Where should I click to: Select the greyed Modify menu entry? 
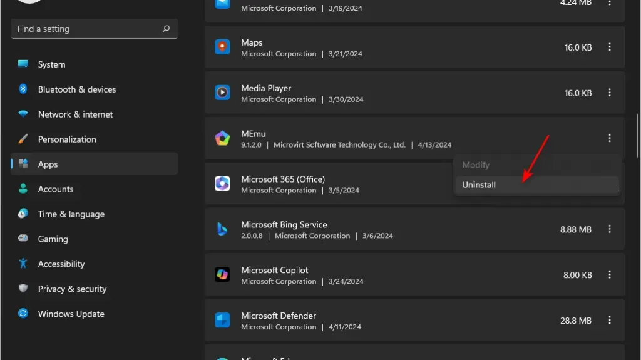pyautogui.click(x=537, y=165)
